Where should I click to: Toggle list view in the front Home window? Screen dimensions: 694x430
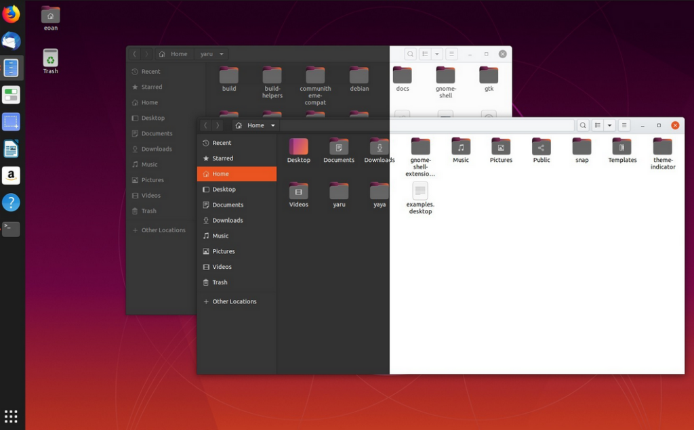click(x=598, y=125)
